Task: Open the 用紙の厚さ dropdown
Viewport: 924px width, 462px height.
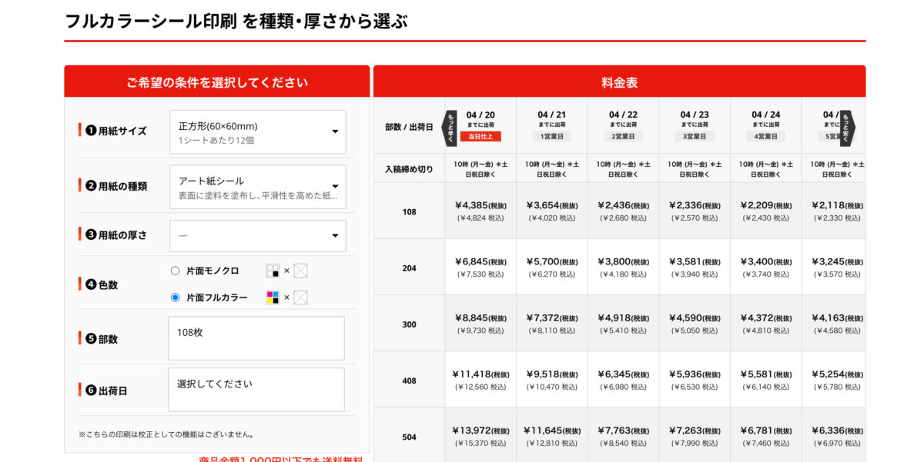Action: click(257, 236)
